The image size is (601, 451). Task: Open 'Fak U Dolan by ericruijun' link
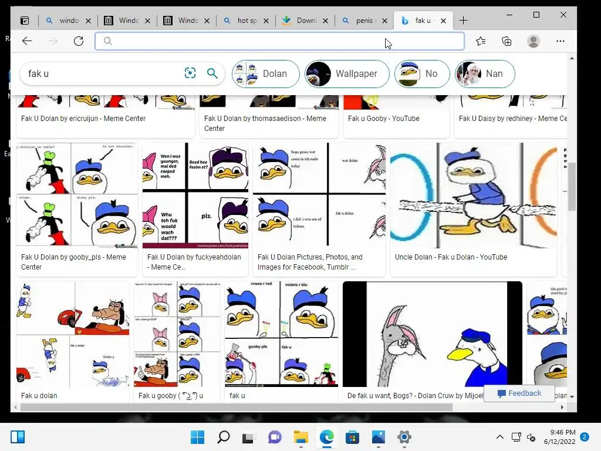[x=83, y=119]
